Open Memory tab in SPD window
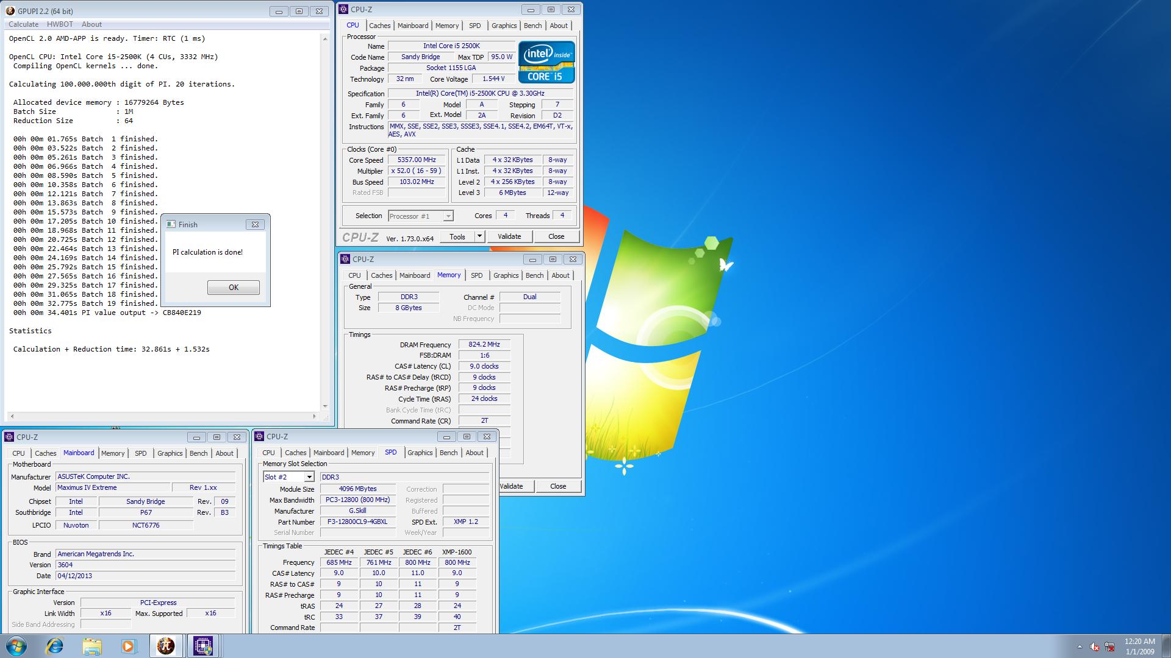 coord(363,453)
